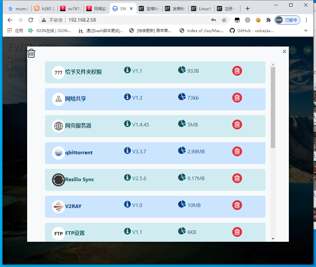The width and height of the screenshot is (316, 267).
Task: Click the trash button for 网络共享
Action: point(237,98)
